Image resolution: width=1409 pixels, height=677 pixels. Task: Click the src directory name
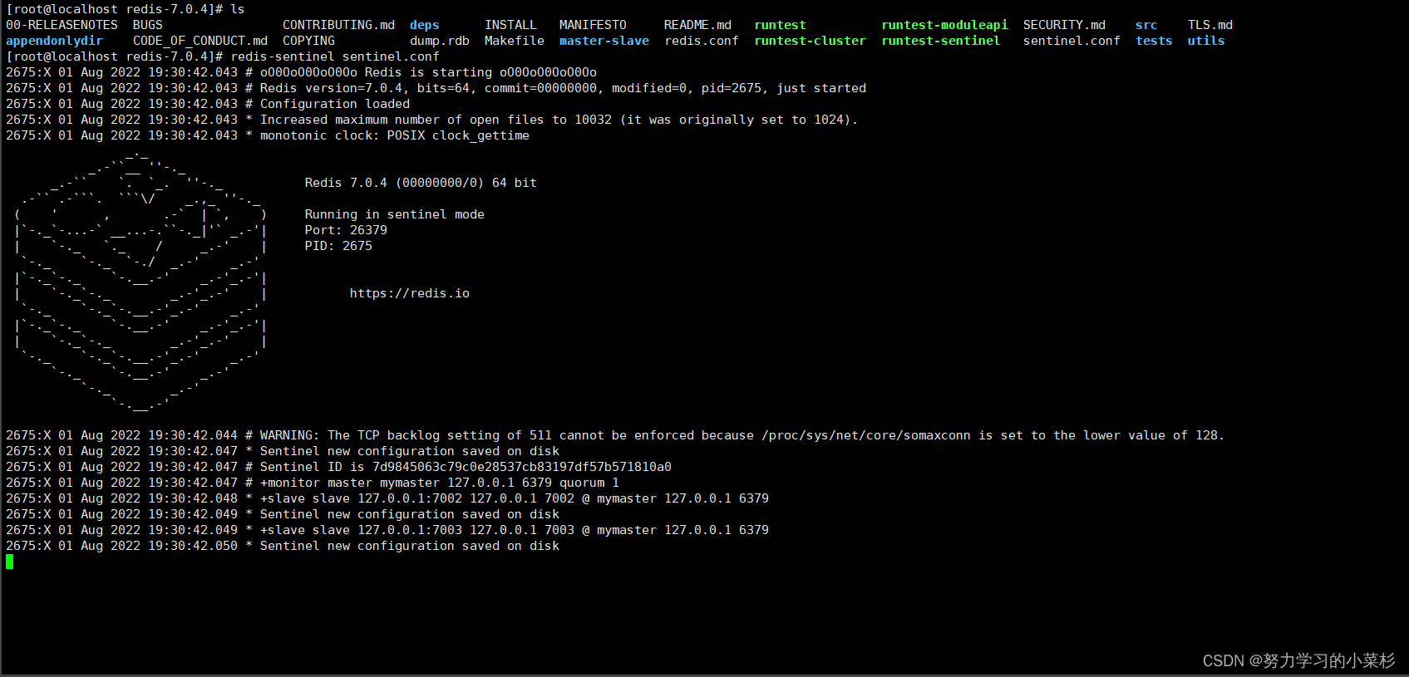pos(1146,25)
